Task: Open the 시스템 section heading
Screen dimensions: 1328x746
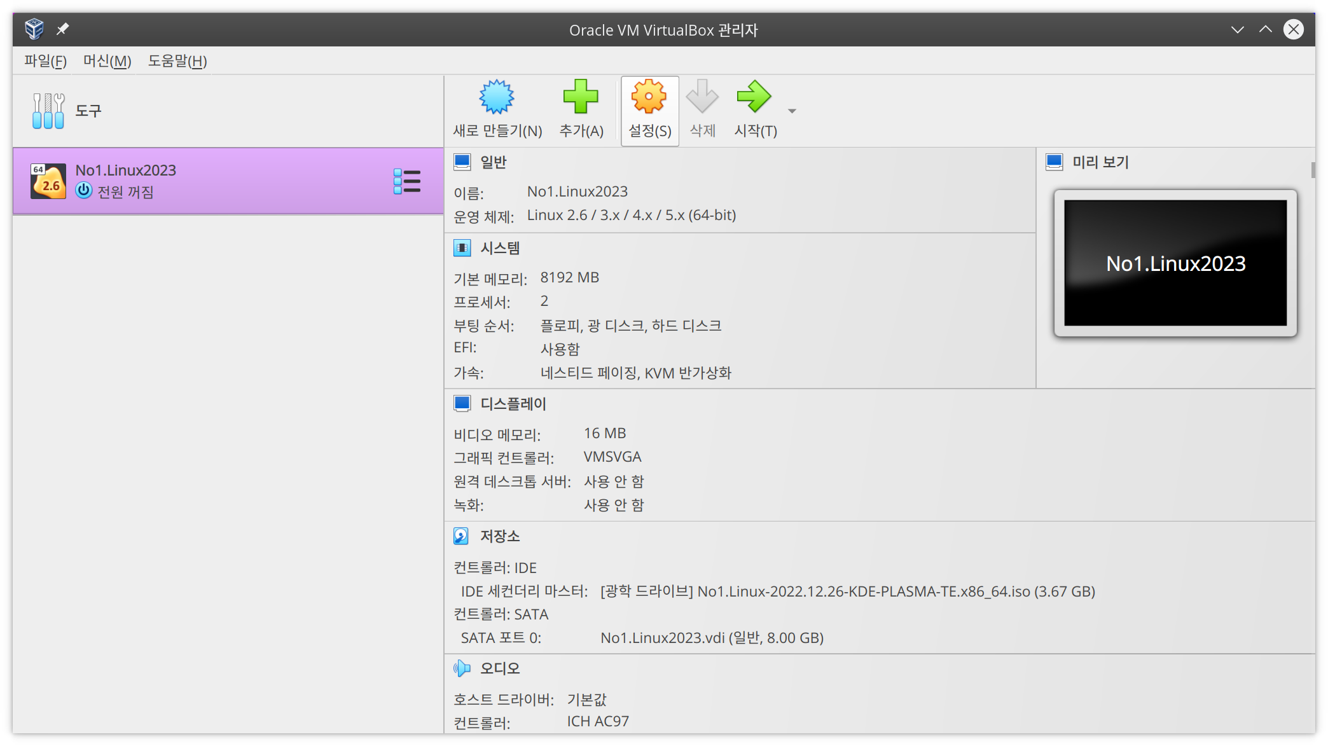Action: 501,248
